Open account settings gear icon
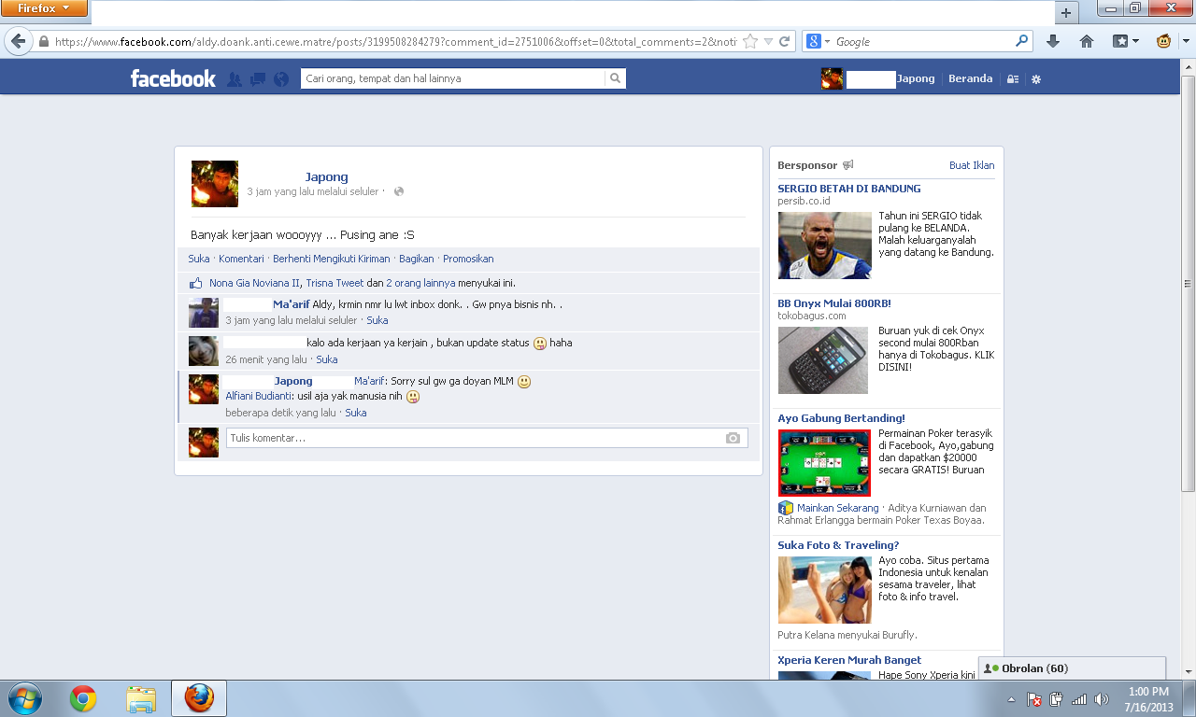 pos(1035,79)
